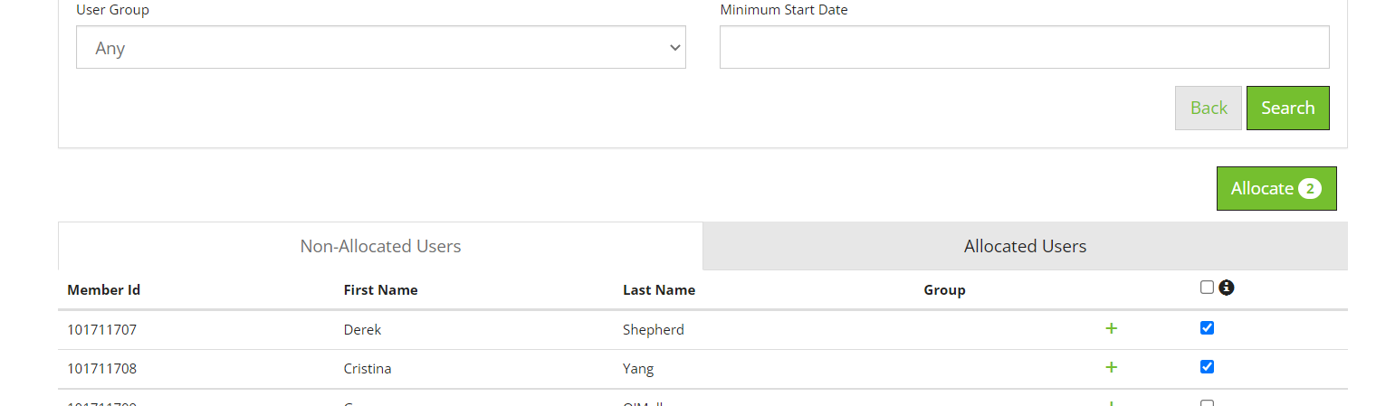
Task: Focus the Minimum Start Date field
Action: pos(1024,47)
